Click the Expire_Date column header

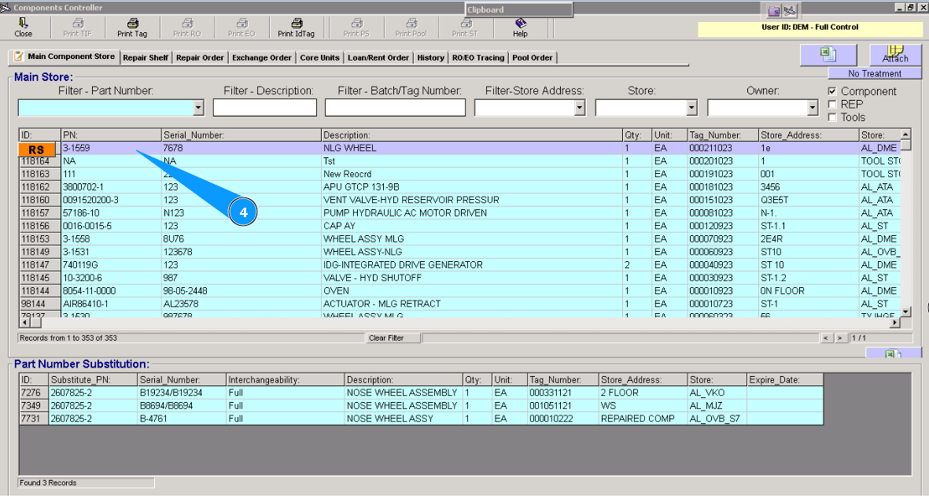tap(785, 379)
